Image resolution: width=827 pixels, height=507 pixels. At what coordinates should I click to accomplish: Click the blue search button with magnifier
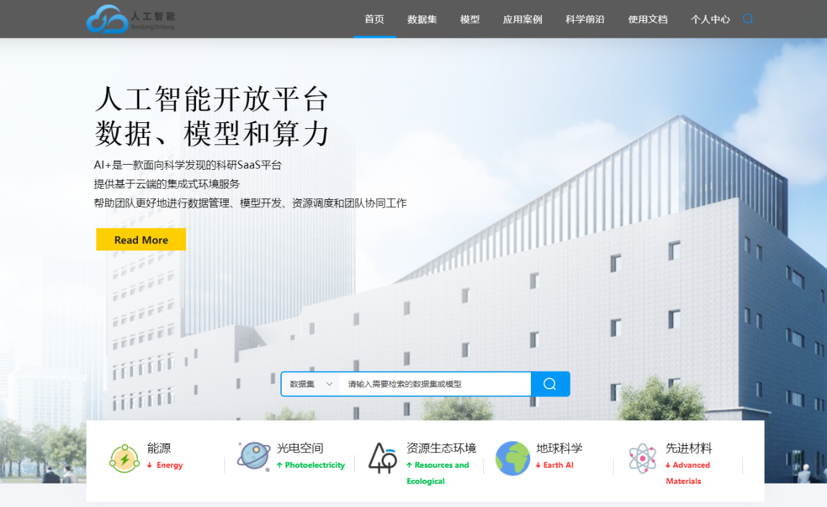pyautogui.click(x=550, y=384)
